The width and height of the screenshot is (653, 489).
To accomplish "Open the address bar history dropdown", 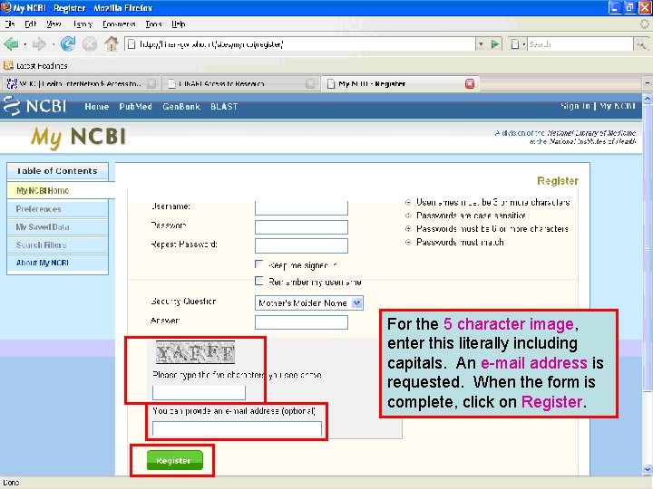I will point(481,43).
